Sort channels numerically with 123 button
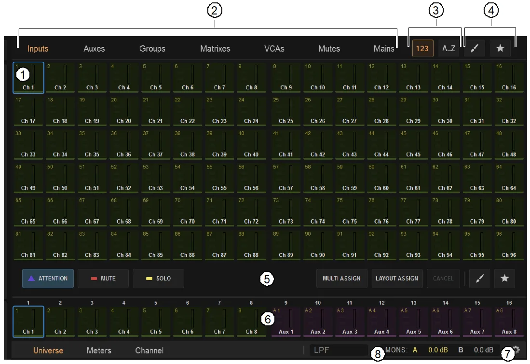This screenshot has height=364, width=530. (x=422, y=48)
